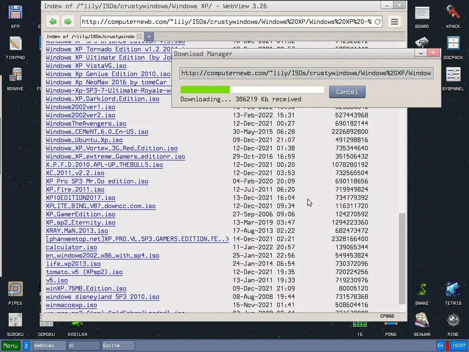Click the CP866 encoding status label
Viewport: 469px width, 352px height.
pos(387,316)
